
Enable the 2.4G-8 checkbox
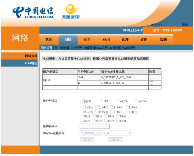coord(126,111)
